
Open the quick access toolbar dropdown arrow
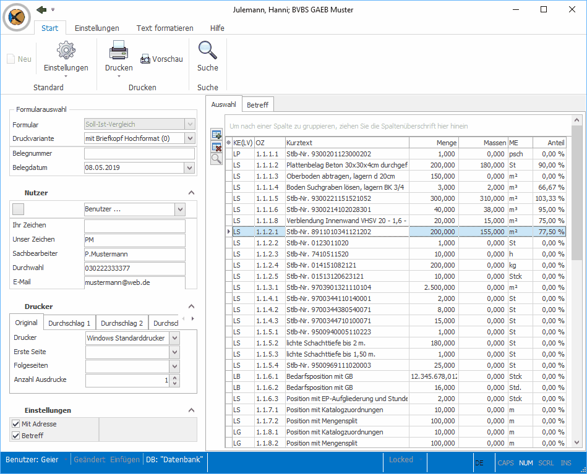[53, 10]
